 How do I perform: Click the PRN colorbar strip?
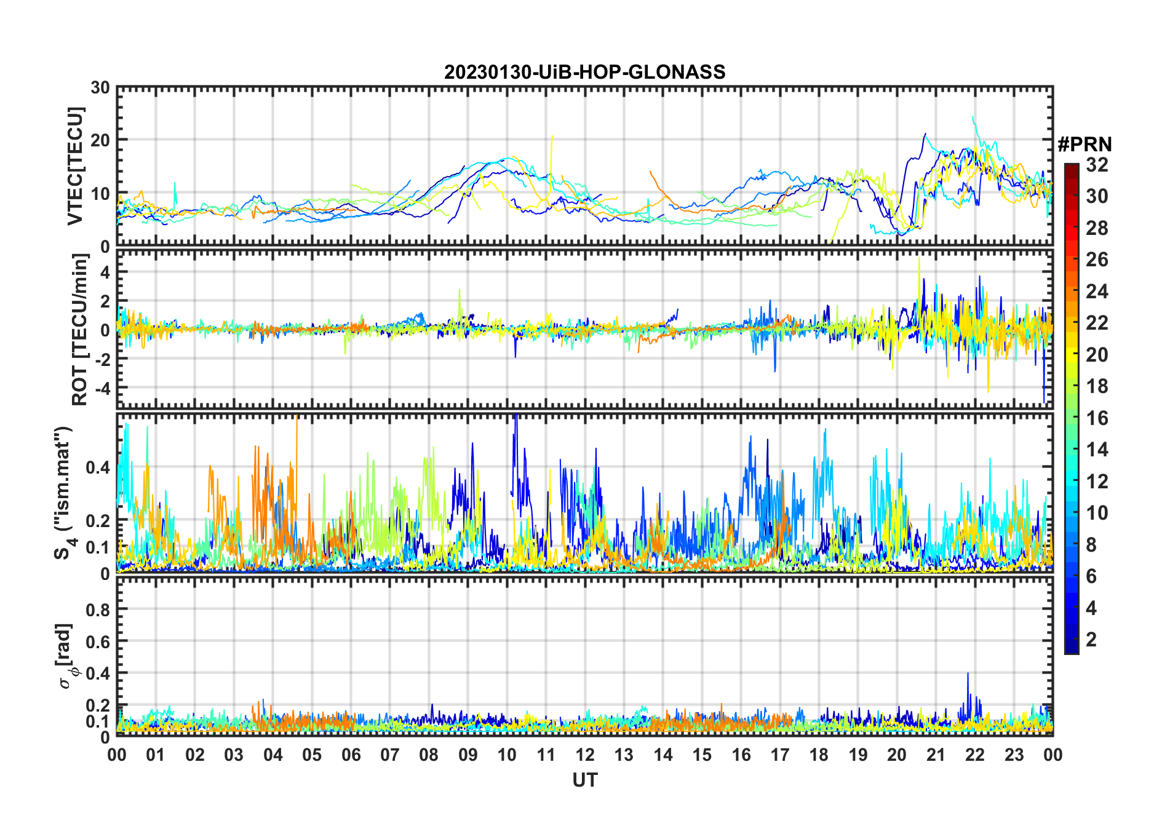pyautogui.click(x=1072, y=408)
